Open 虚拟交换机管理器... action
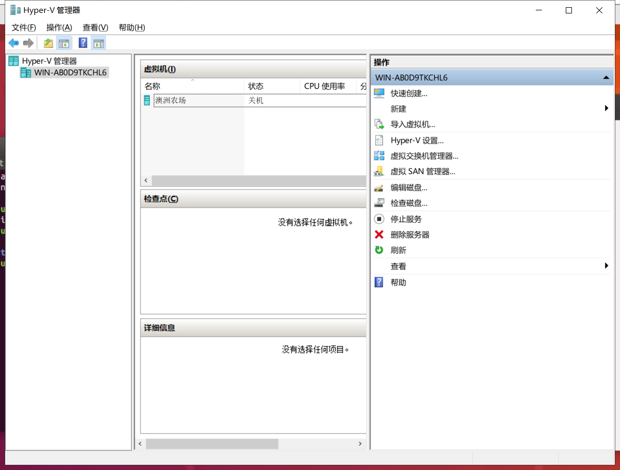The height and width of the screenshot is (470, 620). 425,156
